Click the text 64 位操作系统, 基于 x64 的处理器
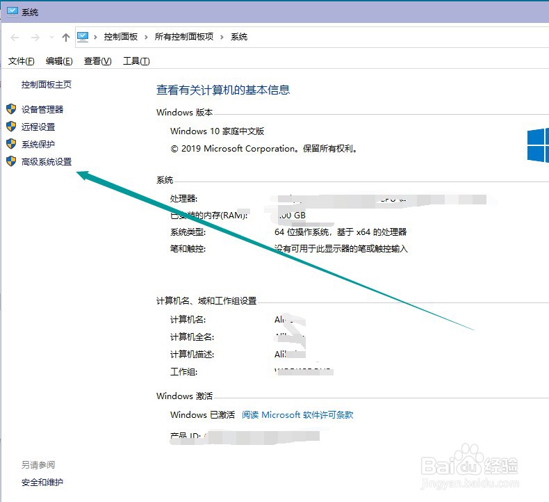 (341, 232)
